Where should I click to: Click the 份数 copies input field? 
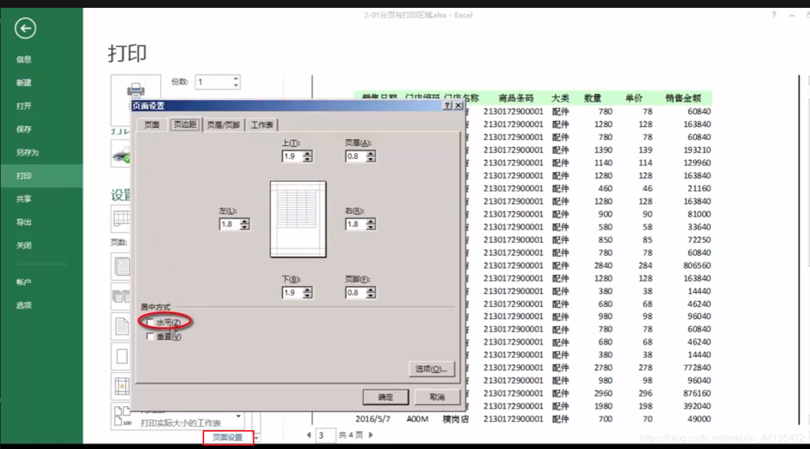click(x=213, y=82)
